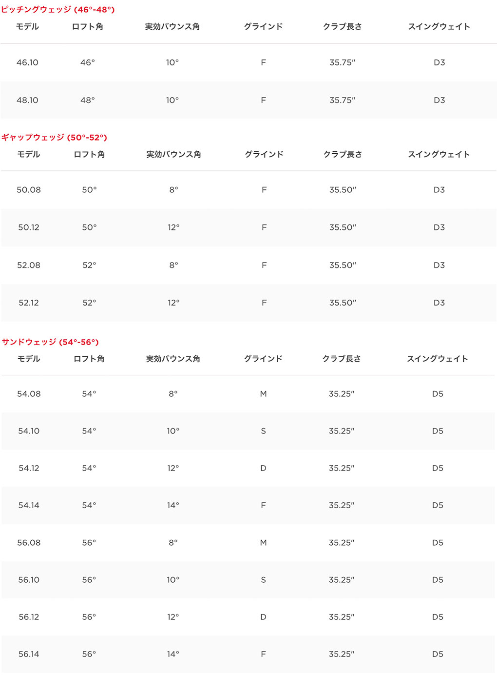This screenshot has height=675, width=497.
Task: Click model 50.08 in the gap wedge table
Action: [x=29, y=190]
